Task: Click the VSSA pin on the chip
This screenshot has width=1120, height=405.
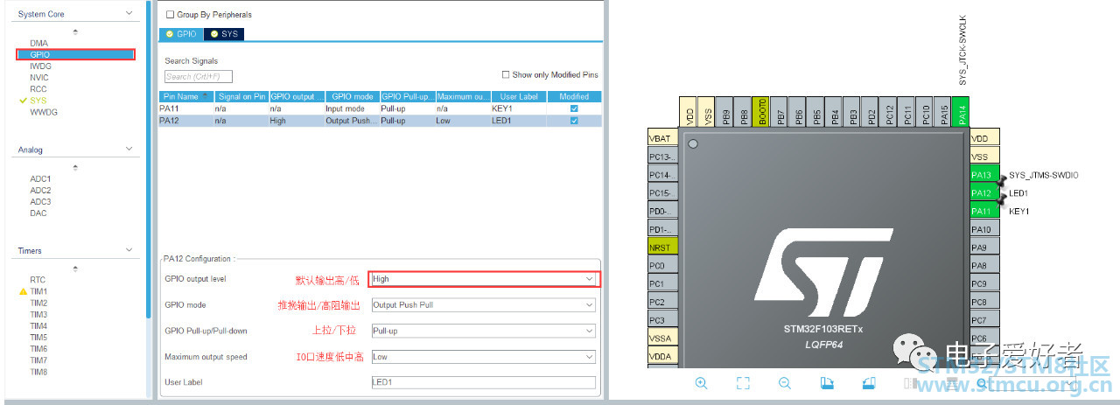Action: pos(661,339)
